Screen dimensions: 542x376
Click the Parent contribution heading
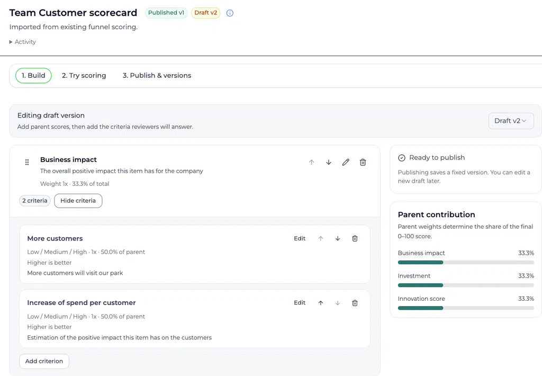point(436,214)
